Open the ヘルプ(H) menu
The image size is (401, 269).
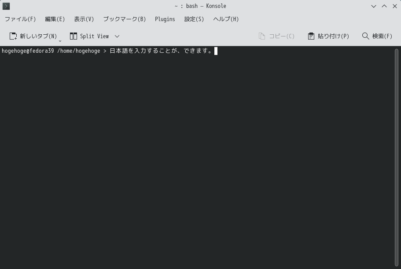(226, 19)
